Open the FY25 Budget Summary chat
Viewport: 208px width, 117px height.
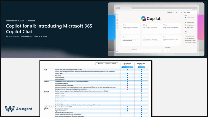[190, 36]
